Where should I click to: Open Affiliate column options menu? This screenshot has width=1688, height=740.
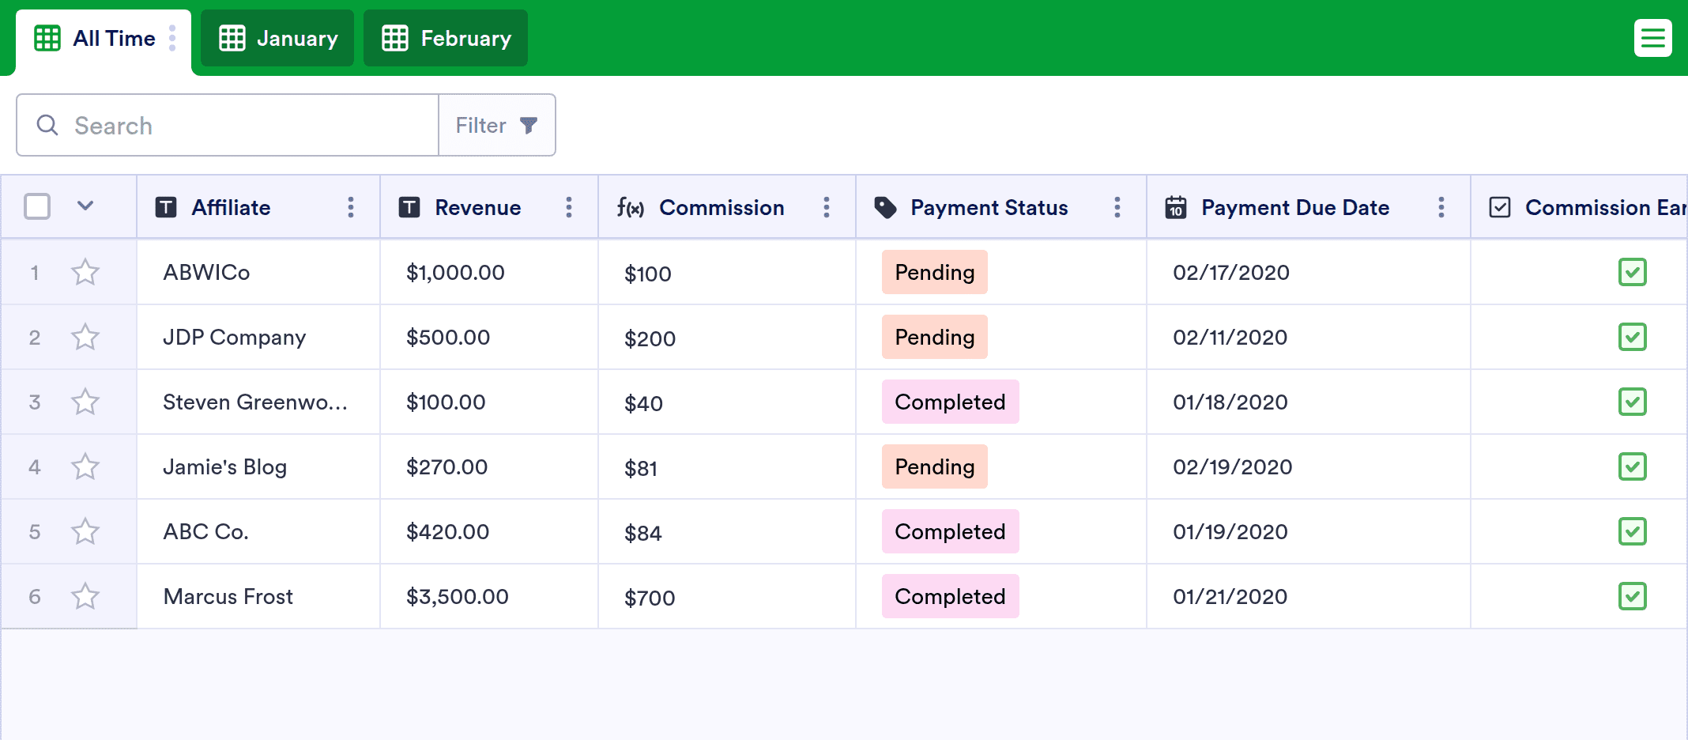(x=351, y=207)
